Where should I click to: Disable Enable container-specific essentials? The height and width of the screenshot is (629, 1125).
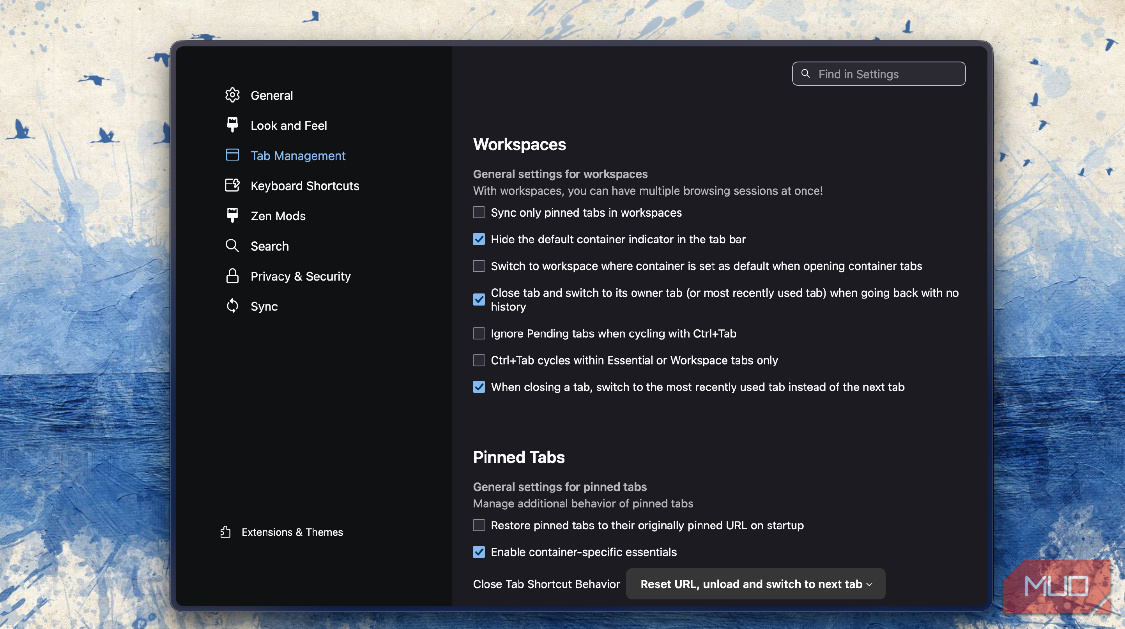tap(479, 552)
